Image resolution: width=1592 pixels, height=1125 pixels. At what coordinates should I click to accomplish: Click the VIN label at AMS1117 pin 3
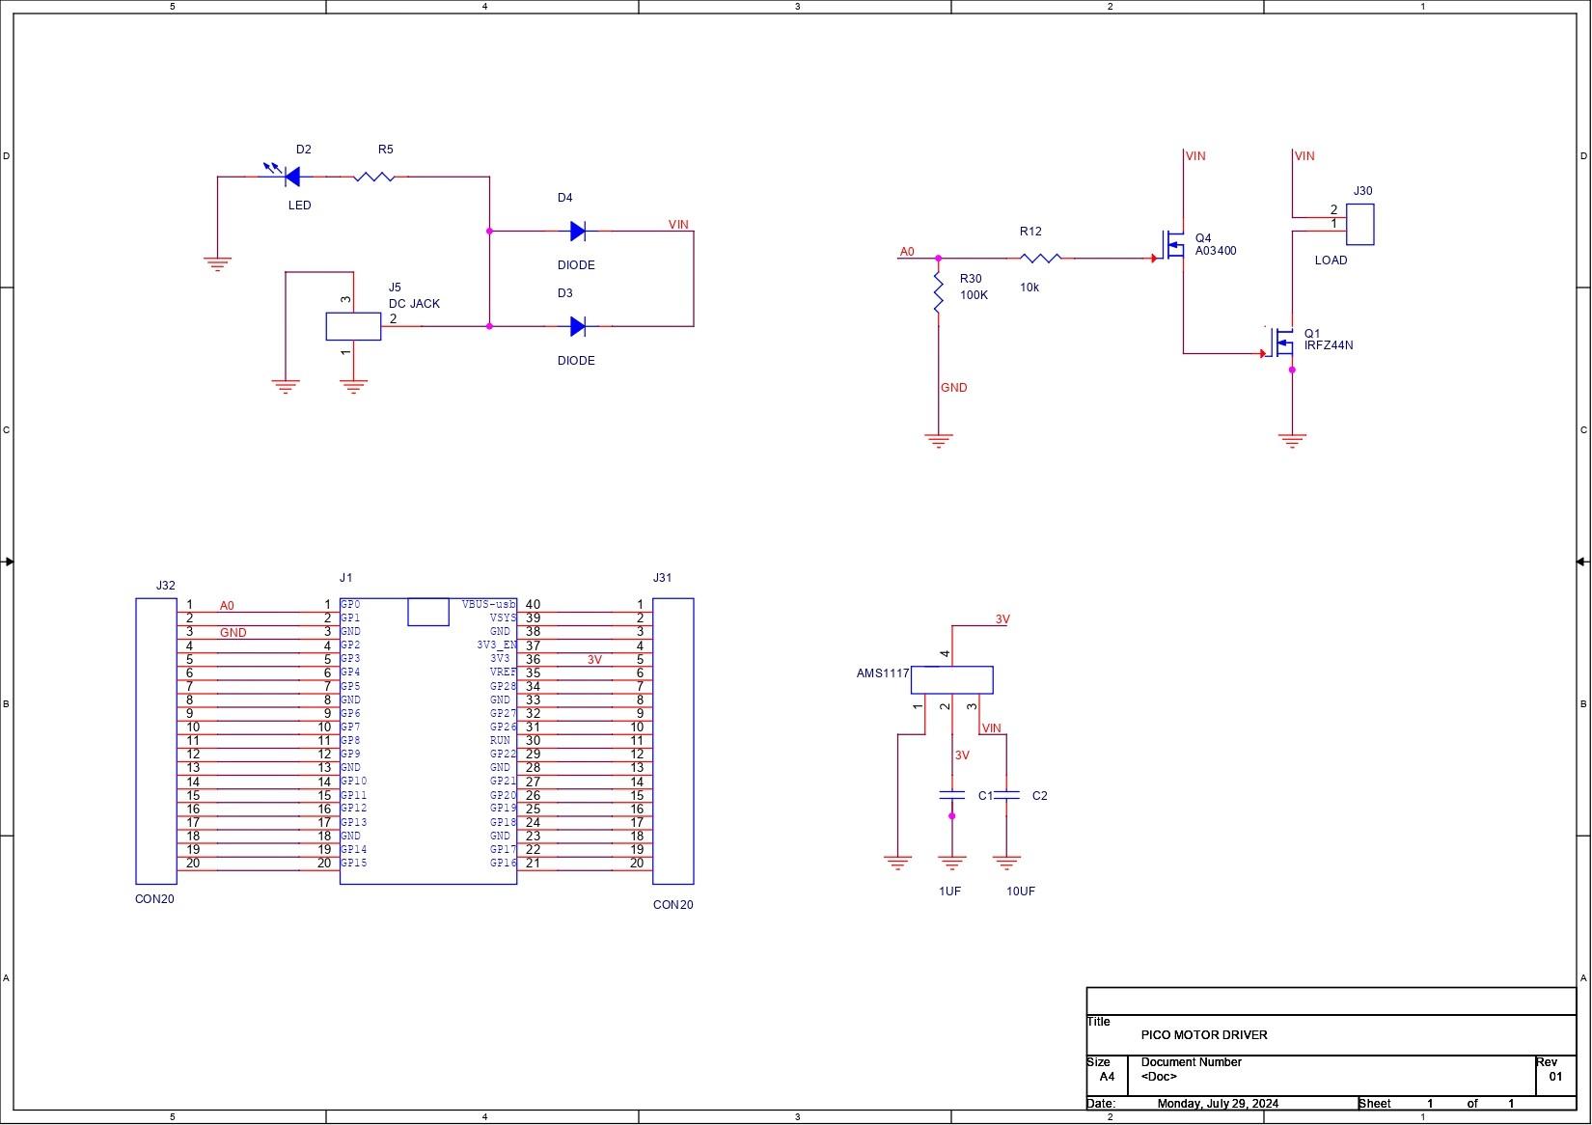pyautogui.click(x=991, y=728)
